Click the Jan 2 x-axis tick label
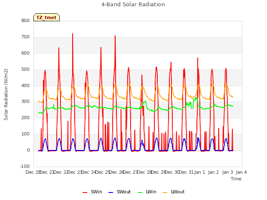 [x=213, y=172]
